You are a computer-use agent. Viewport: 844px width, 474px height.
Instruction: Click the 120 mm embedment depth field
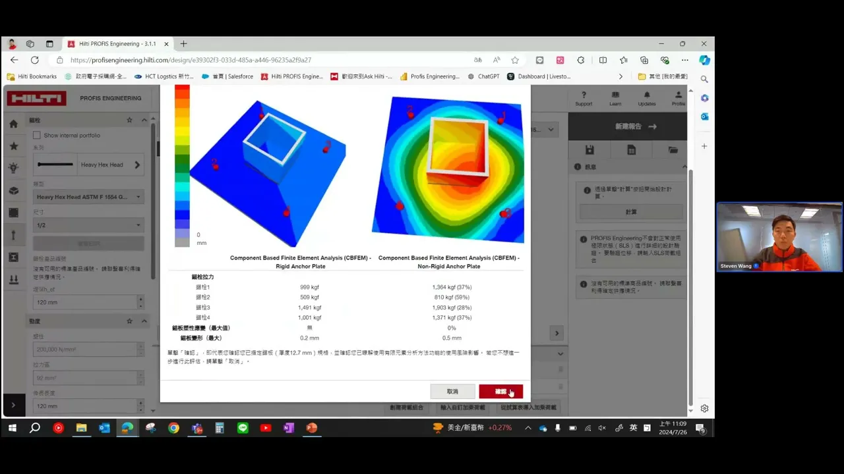pos(84,302)
